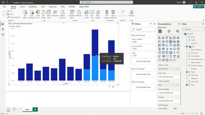Switch to Table view in sidebar

3,29
